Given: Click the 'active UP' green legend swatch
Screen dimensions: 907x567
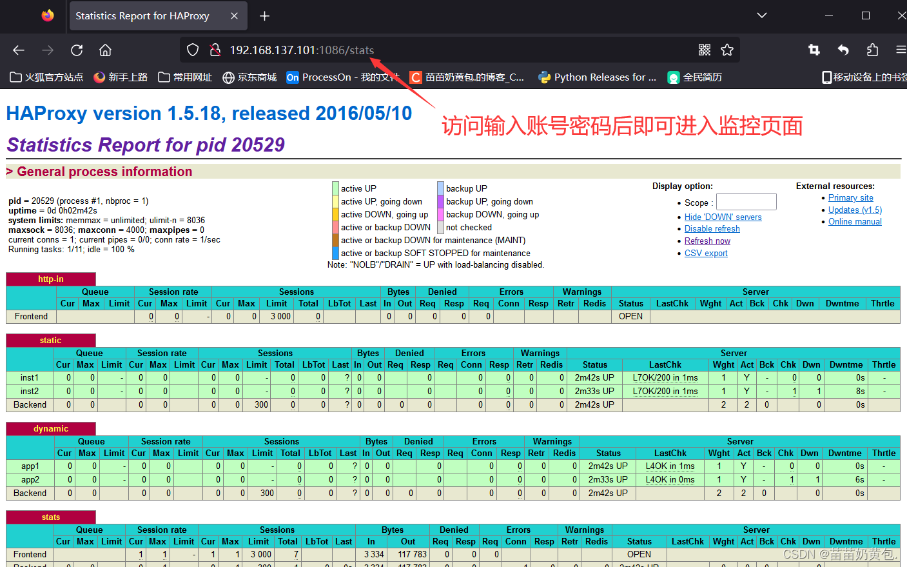Looking at the screenshot, I should click(x=335, y=188).
